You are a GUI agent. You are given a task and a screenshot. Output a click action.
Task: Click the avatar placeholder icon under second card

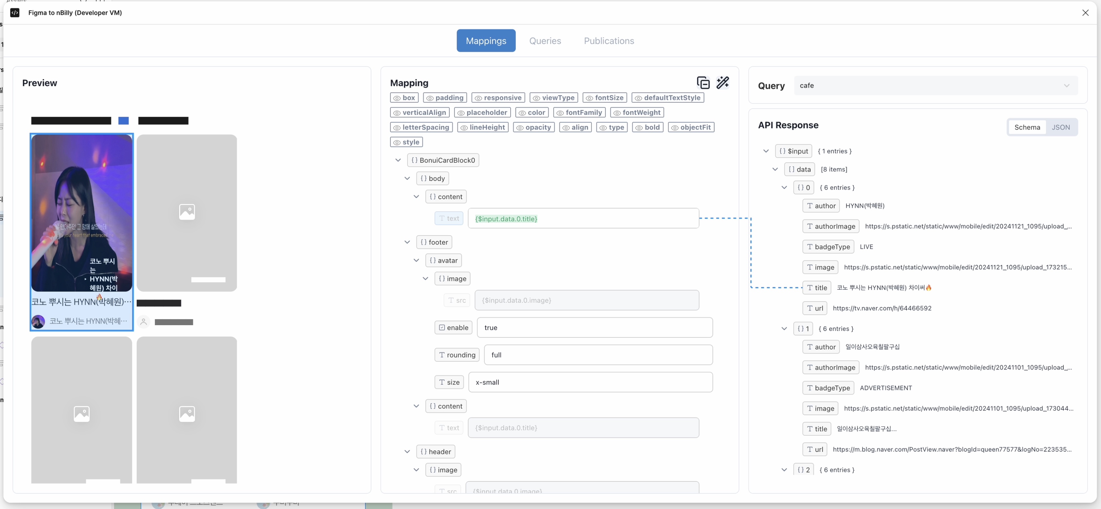coord(144,322)
